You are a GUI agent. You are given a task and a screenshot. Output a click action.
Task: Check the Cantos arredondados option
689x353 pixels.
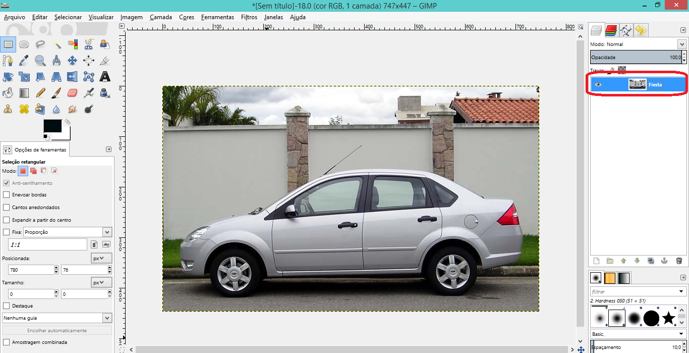(7, 208)
